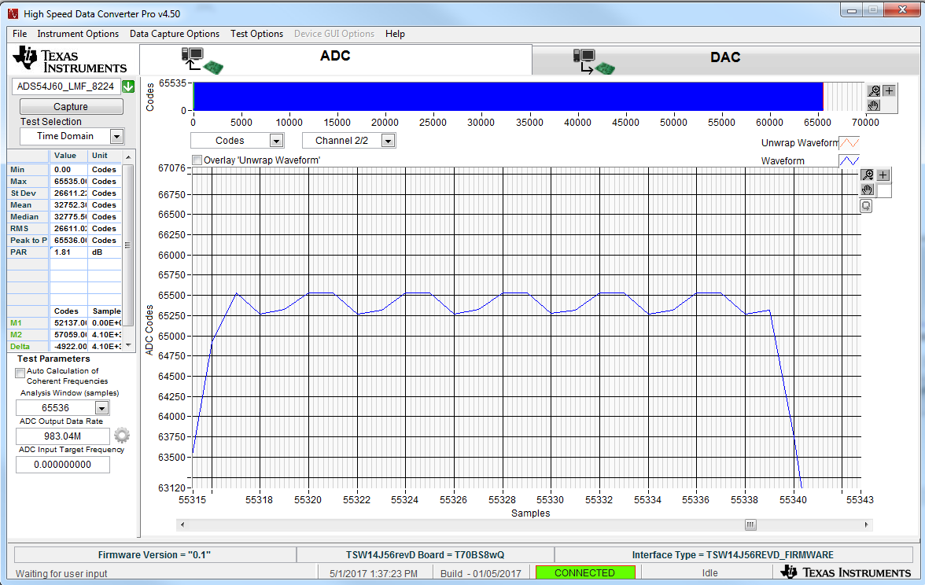Click the blue overview plot in the top Codes graph
Screen dimensions: 925x585
(x=508, y=96)
